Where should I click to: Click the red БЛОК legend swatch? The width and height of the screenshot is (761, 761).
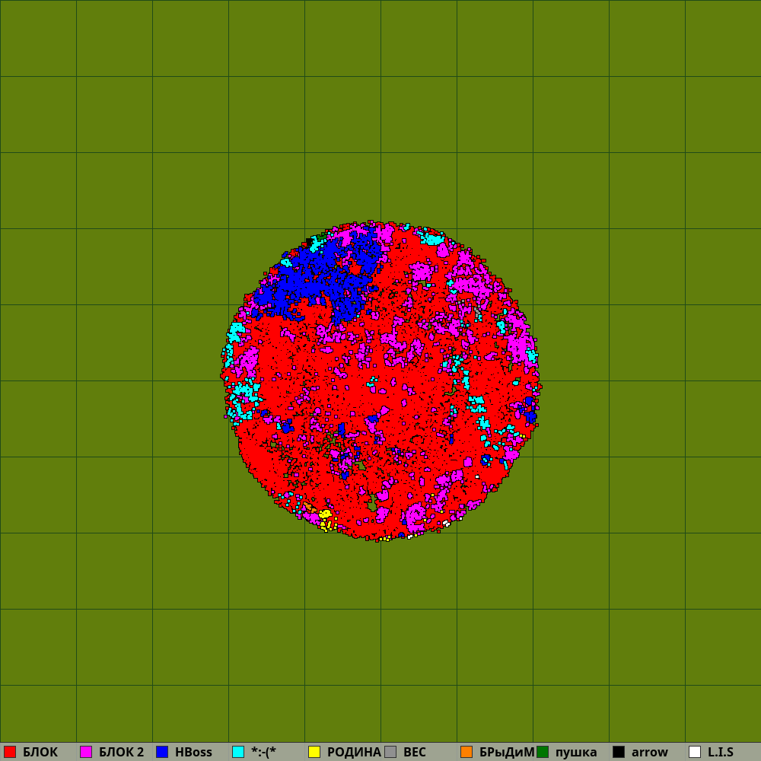10,752
